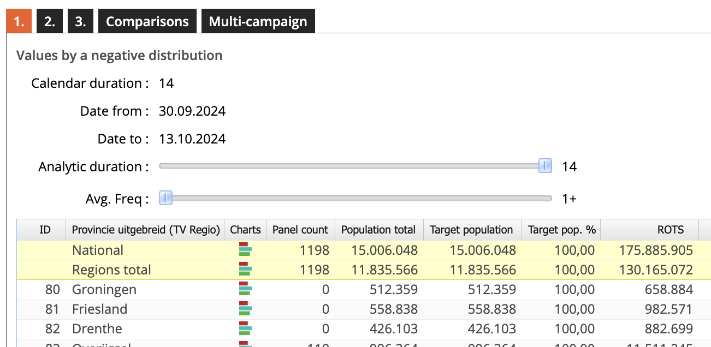This screenshot has height=347, width=711.
Task: Click the Analytic duration slider handle
Action: point(545,166)
